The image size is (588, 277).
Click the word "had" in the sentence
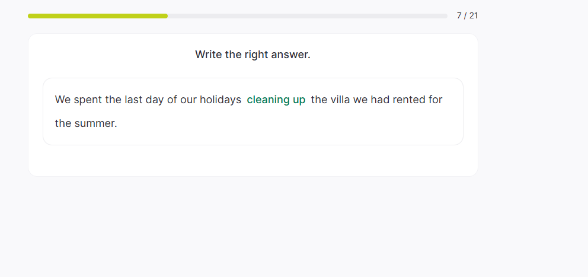coord(380,100)
